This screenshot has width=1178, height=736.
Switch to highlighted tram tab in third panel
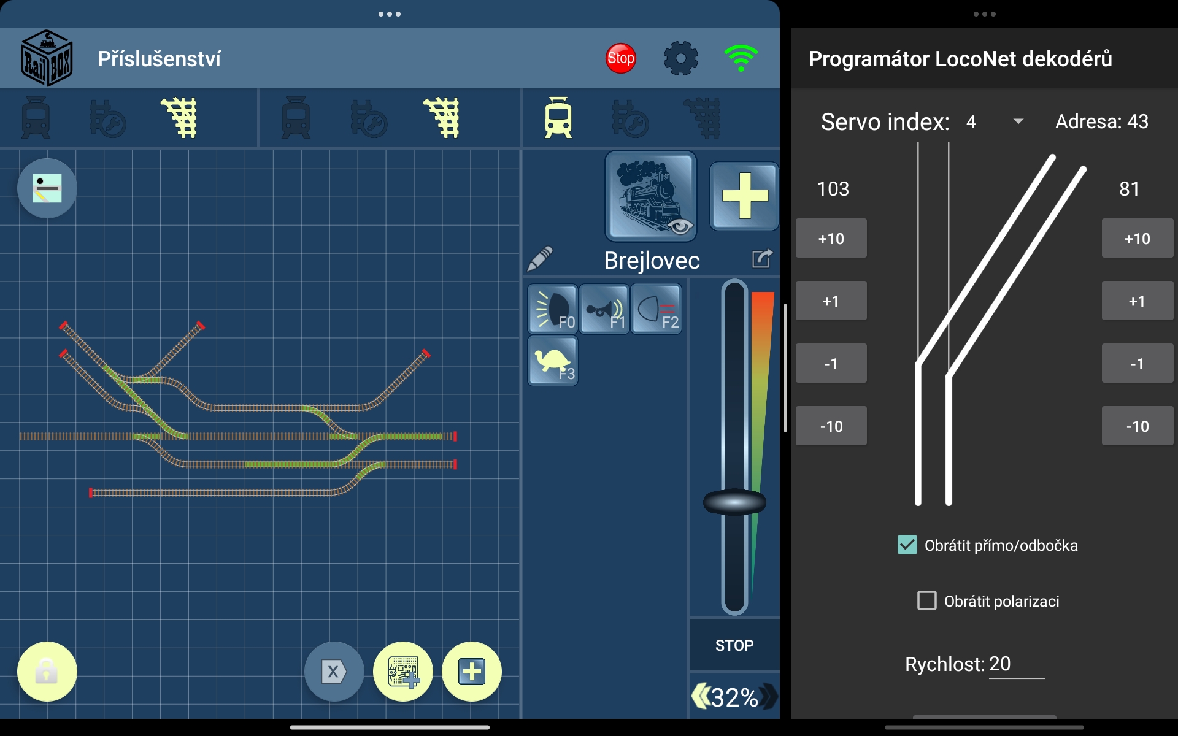coord(558,118)
